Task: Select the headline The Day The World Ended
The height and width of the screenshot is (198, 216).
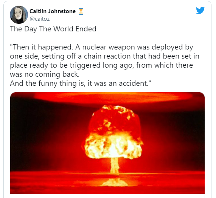Action: (53, 29)
